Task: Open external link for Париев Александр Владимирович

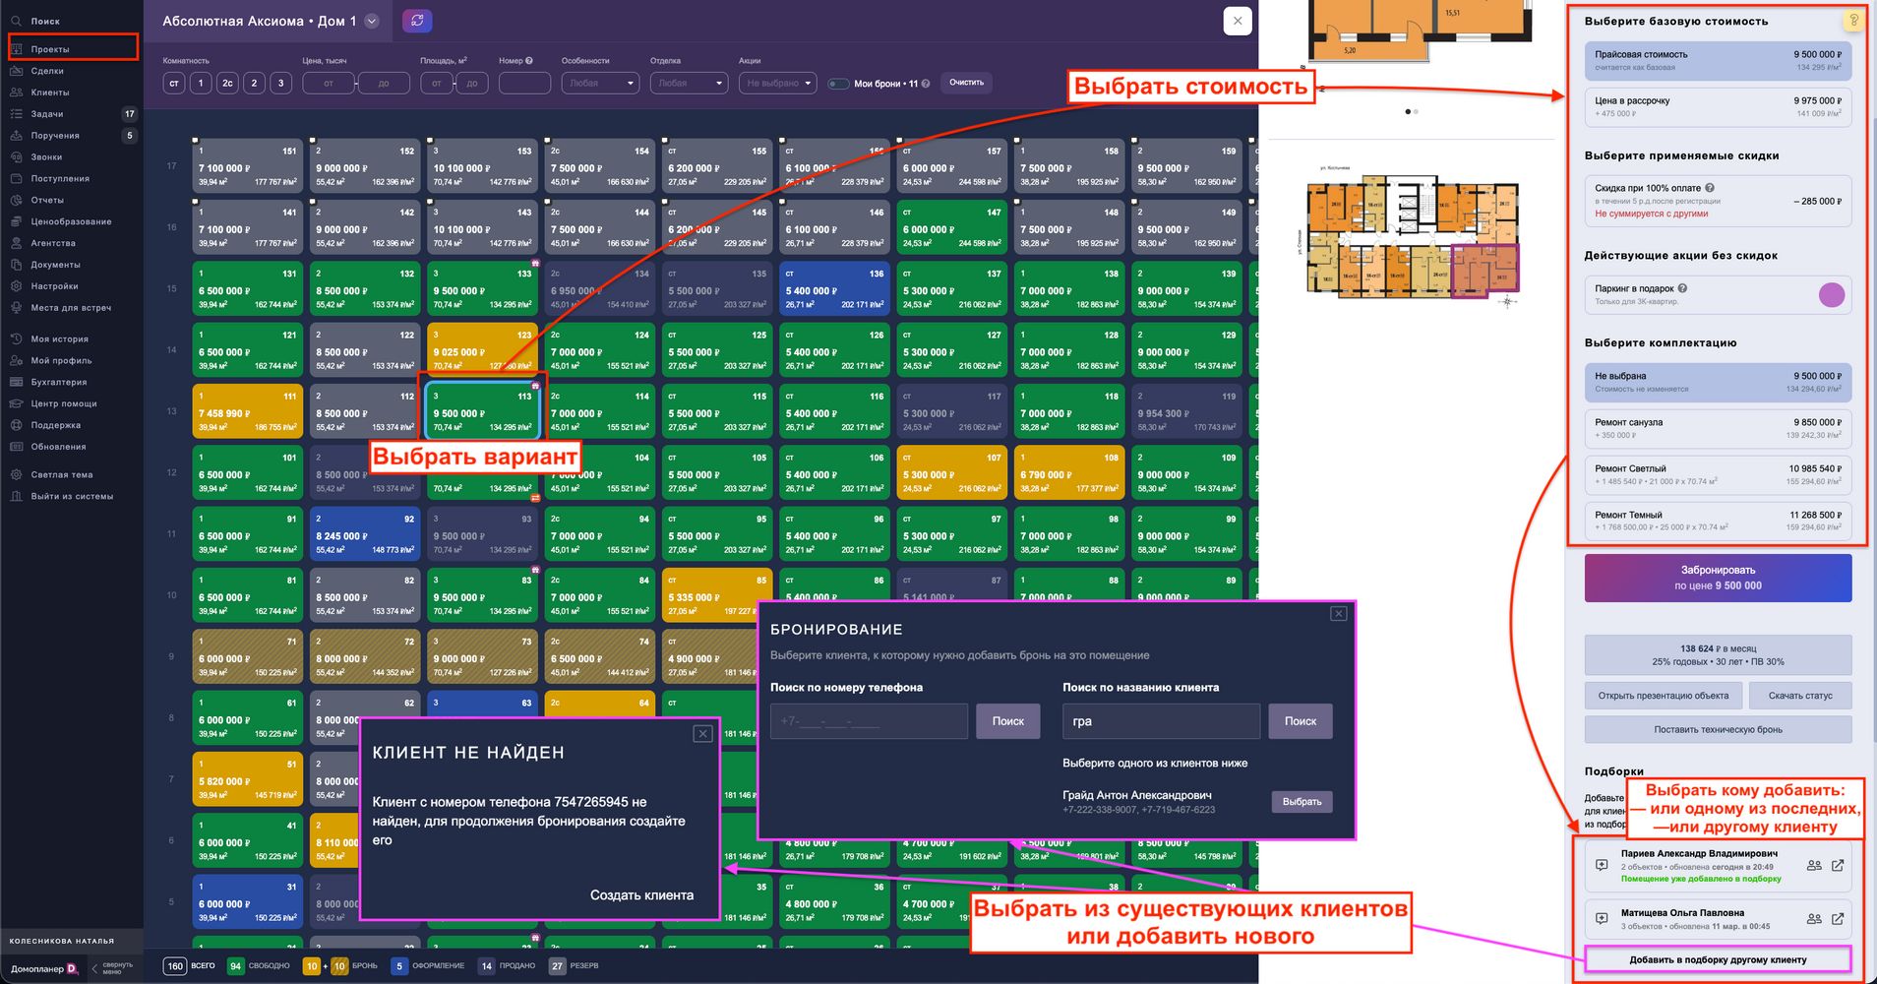Action: [x=1838, y=866]
